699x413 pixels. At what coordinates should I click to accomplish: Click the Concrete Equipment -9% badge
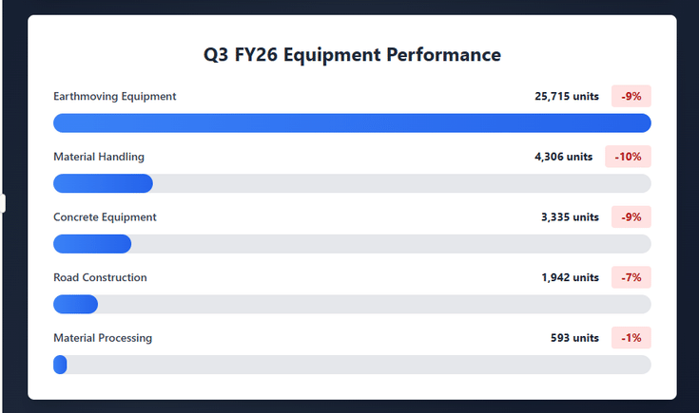pyautogui.click(x=631, y=217)
